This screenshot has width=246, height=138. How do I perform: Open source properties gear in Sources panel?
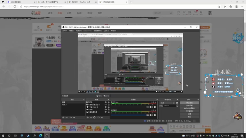tap(95, 117)
